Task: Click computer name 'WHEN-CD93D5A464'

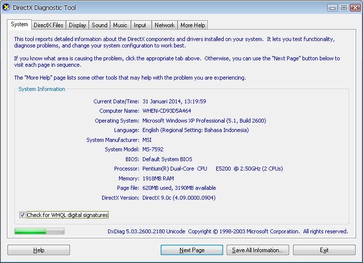Action: [167, 111]
